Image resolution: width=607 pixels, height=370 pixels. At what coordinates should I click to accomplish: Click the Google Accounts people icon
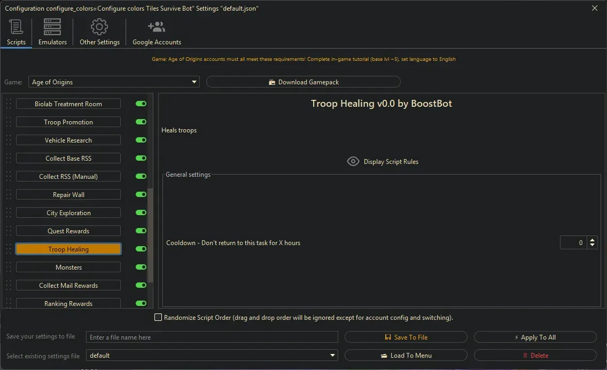coord(156,26)
